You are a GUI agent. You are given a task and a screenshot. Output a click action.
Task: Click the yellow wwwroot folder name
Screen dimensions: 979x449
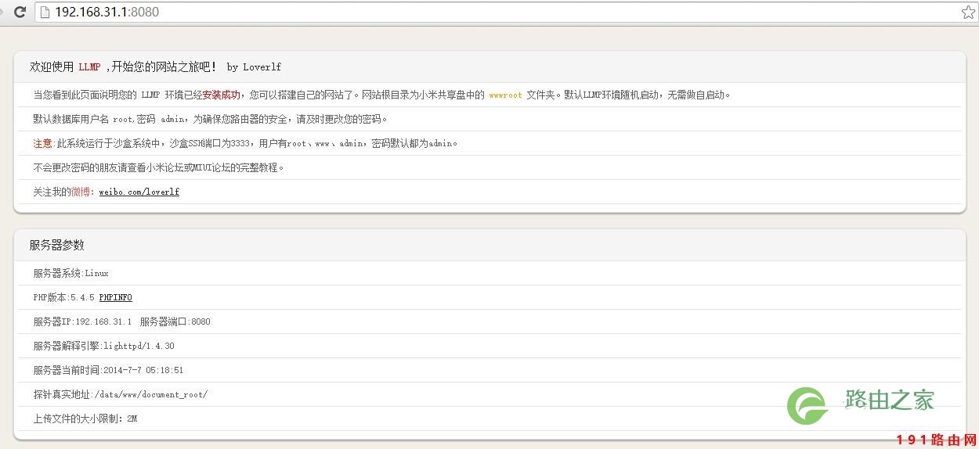(505, 95)
